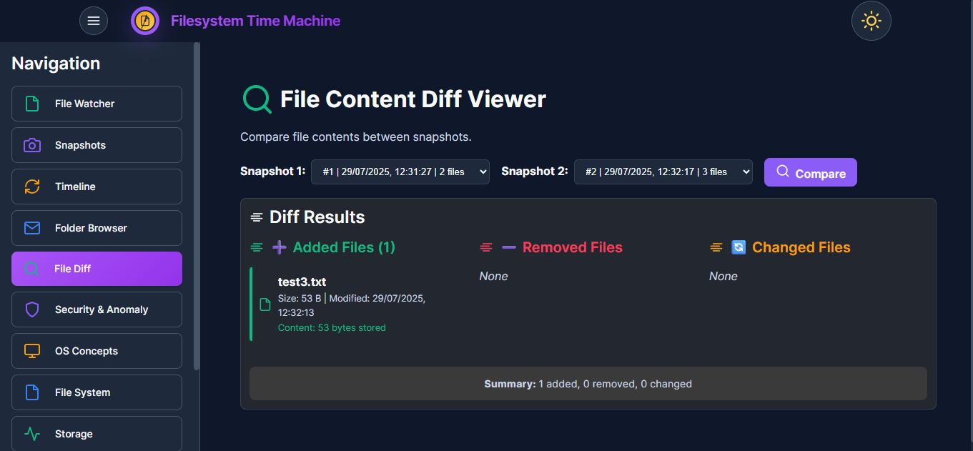
Task: Select File Diff in the navigation
Action: [x=97, y=268]
